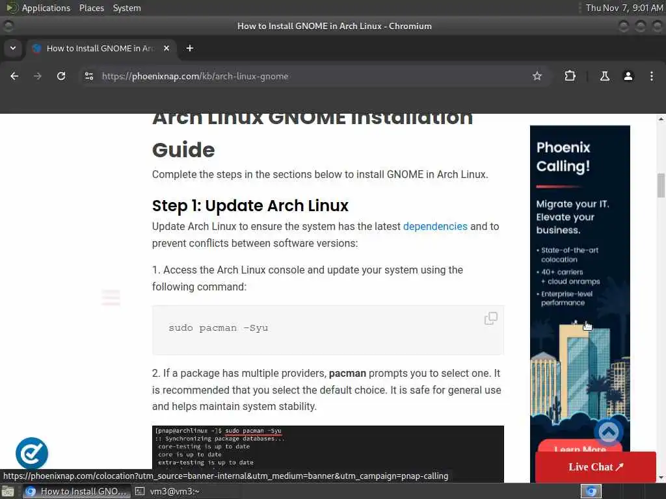Copy the sudo pacman -Syu command
Image resolution: width=666 pixels, height=499 pixels.
coord(490,318)
